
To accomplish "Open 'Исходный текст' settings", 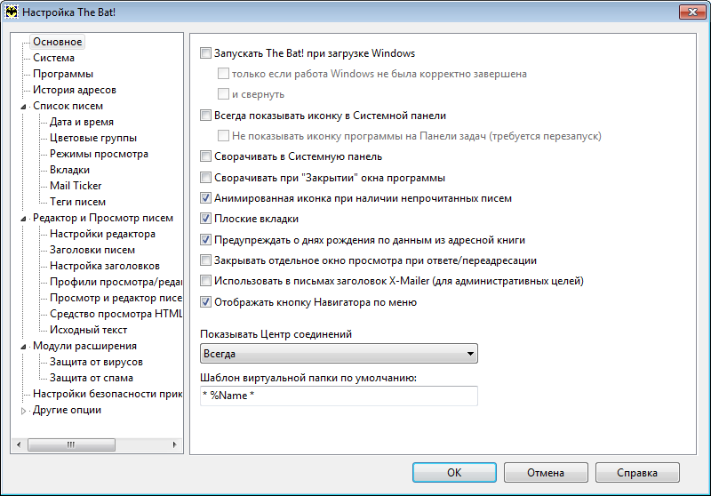I will (x=88, y=330).
